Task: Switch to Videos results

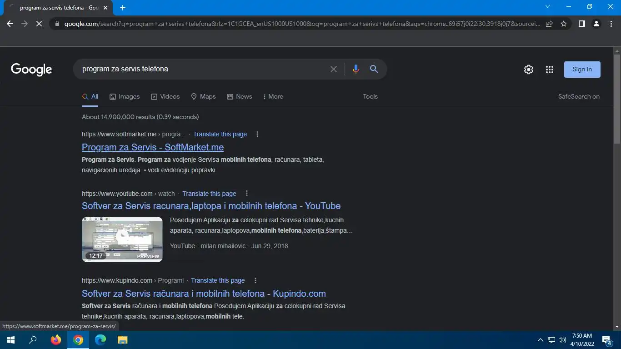Action: pyautogui.click(x=165, y=96)
